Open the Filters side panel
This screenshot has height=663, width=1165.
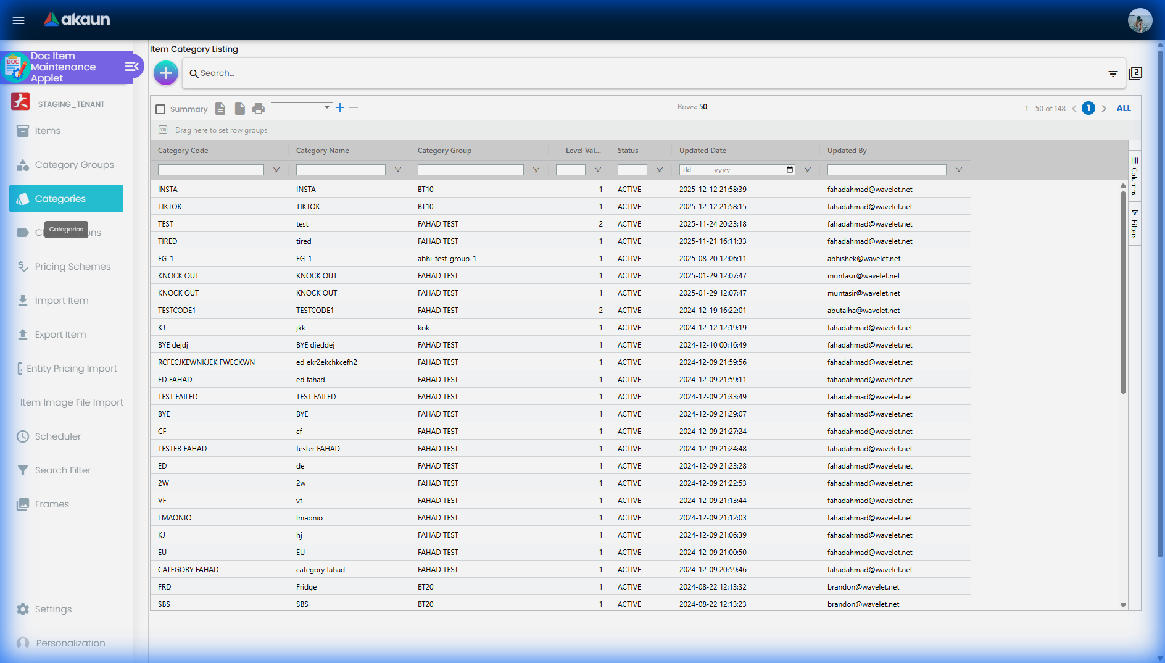pos(1134,224)
